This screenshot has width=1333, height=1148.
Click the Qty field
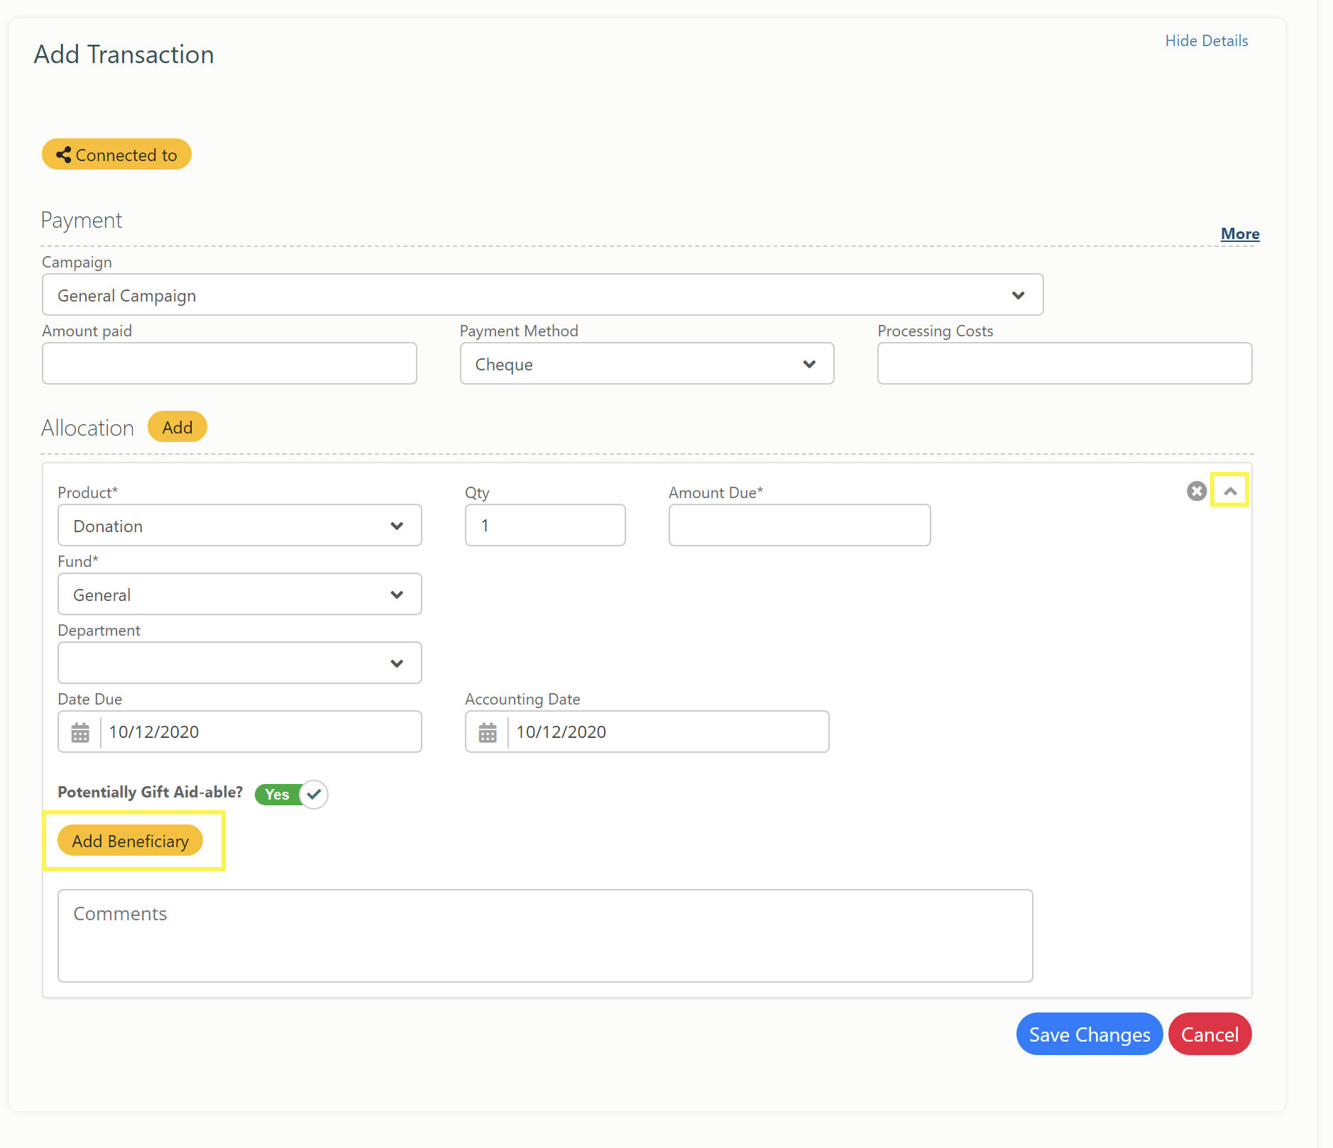click(x=545, y=526)
